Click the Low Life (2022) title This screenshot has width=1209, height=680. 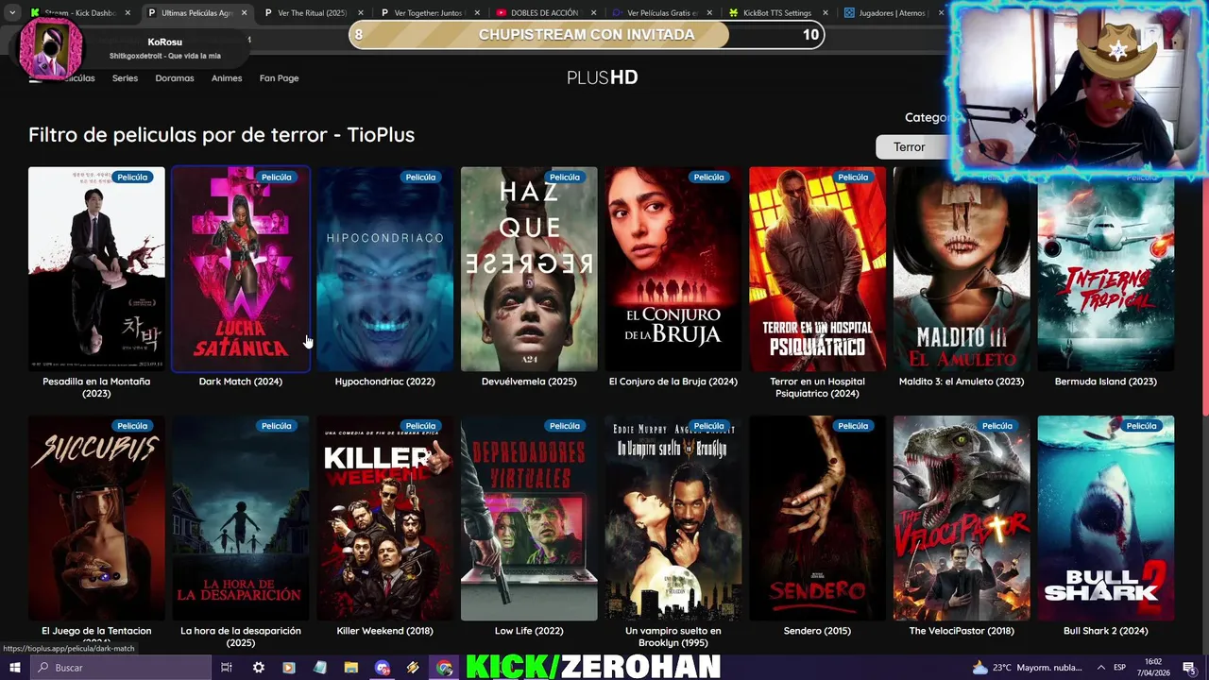pyautogui.click(x=529, y=631)
